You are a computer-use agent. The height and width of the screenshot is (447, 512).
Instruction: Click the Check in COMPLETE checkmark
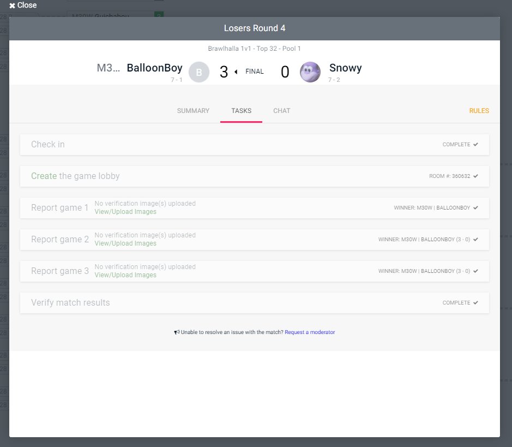click(475, 145)
